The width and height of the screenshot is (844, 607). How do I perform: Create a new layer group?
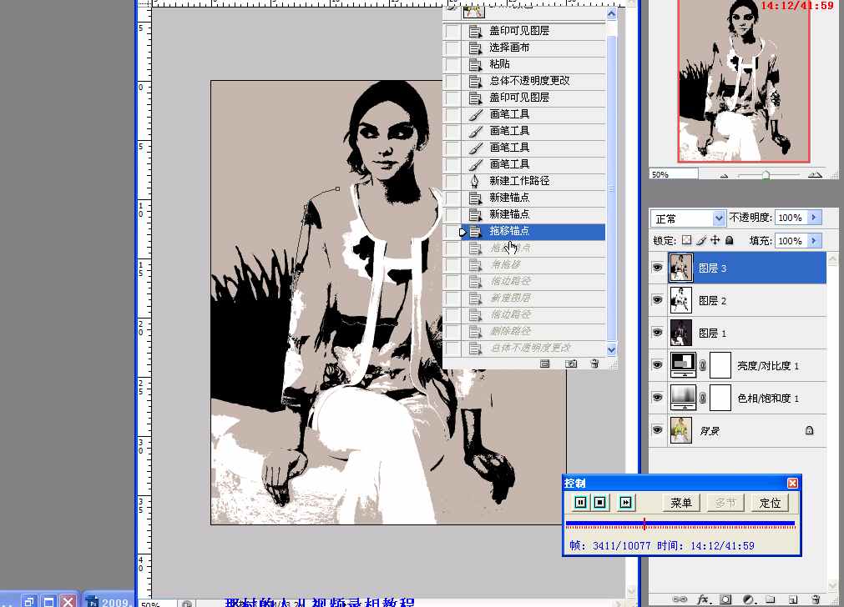[771, 599]
